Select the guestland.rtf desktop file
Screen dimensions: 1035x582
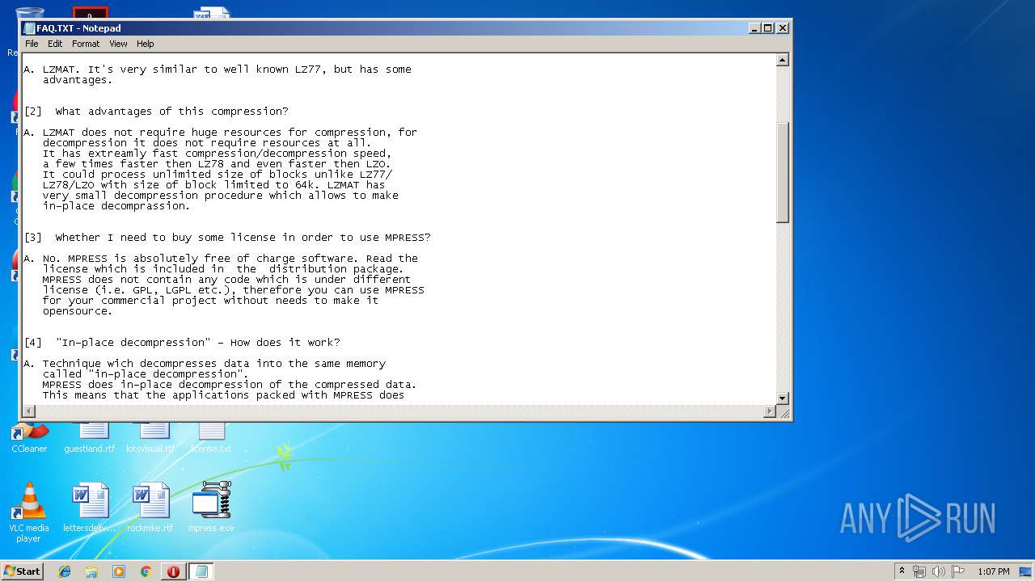coord(90,437)
